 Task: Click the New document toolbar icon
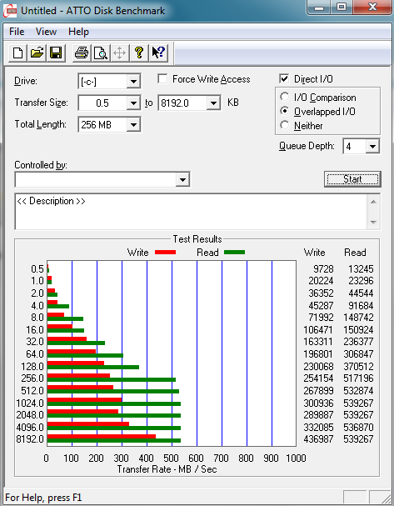click(x=17, y=53)
